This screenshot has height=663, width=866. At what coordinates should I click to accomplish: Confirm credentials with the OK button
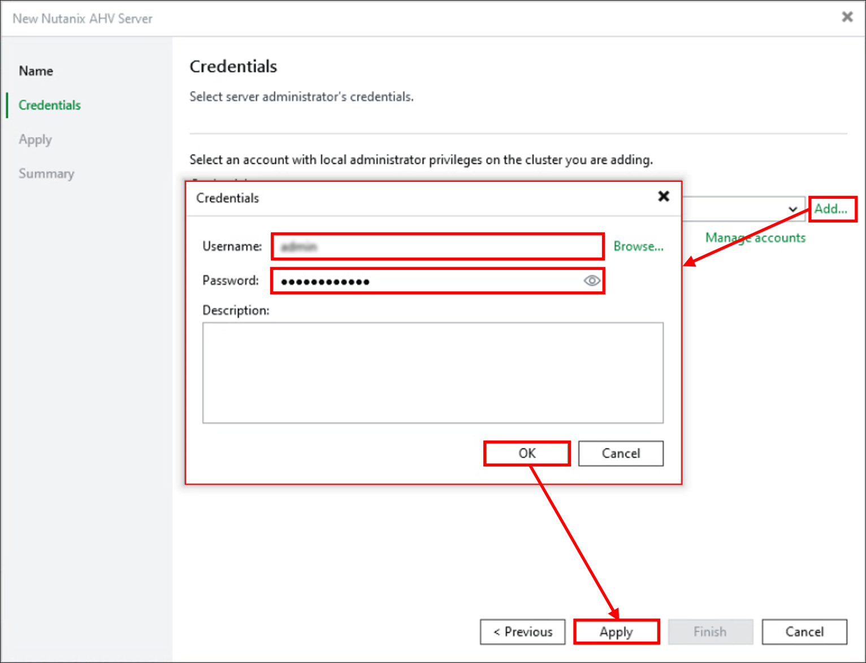click(x=526, y=453)
